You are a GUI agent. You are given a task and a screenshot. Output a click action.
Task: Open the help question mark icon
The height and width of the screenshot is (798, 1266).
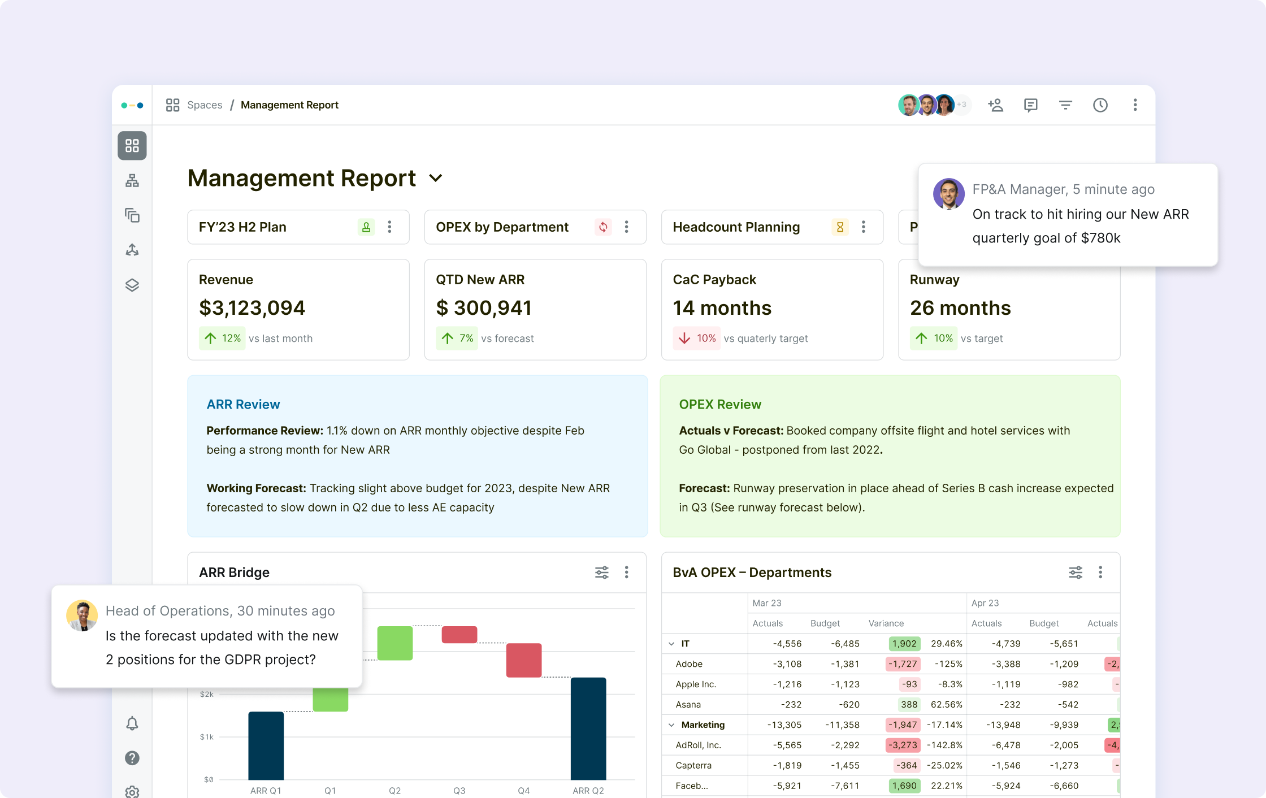[132, 758]
